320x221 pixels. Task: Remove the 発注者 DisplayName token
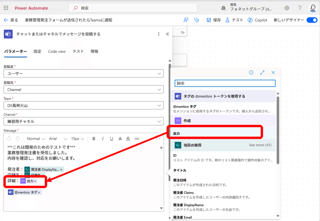[x=61, y=170]
